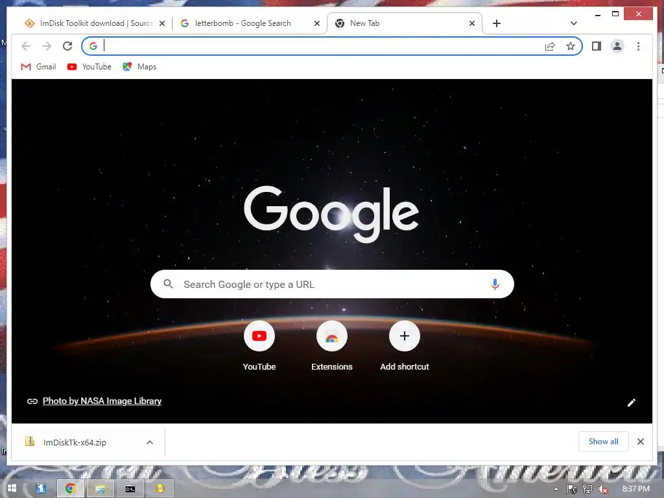Open Chrome's three-dot menu
This screenshot has height=498, width=664.
638,46
